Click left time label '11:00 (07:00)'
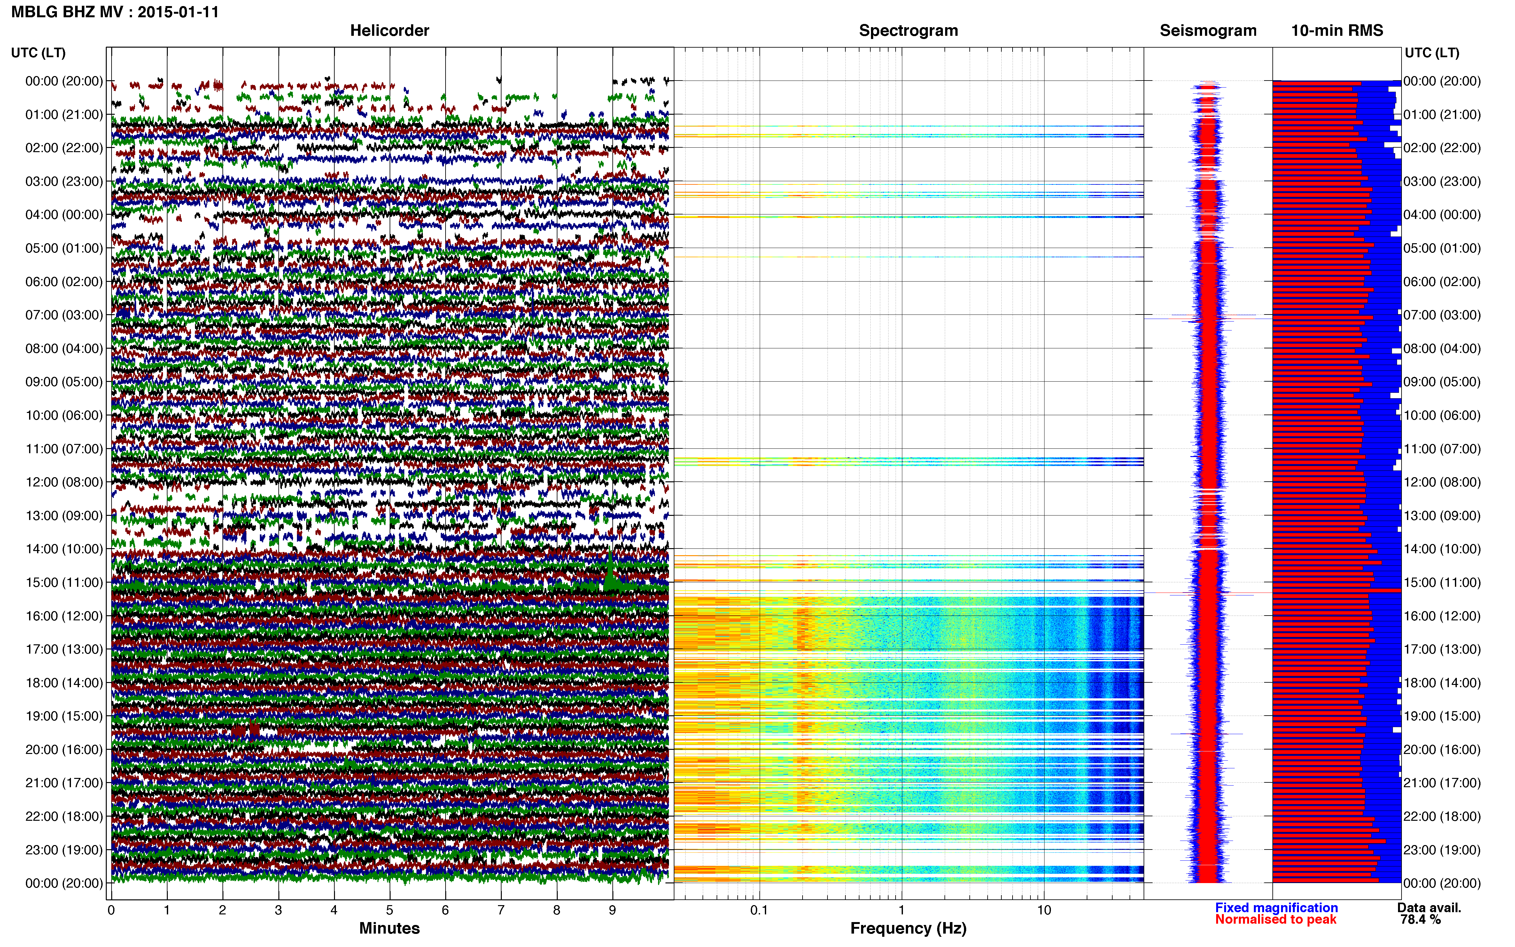 pyautogui.click(x=64, y=448)
